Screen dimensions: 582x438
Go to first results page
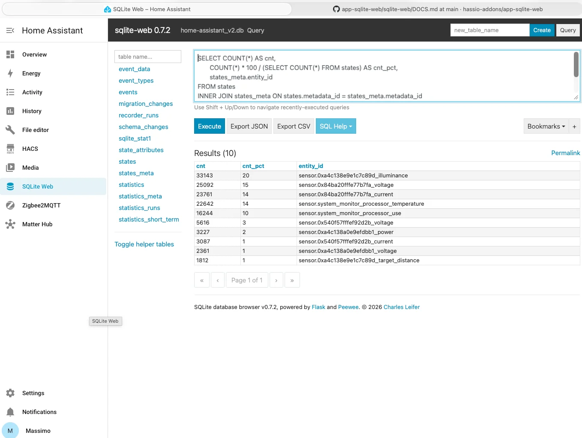click(x=202, y=280)
